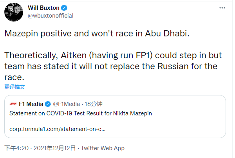Open the Will Buxton display name

tap(44, 8)
